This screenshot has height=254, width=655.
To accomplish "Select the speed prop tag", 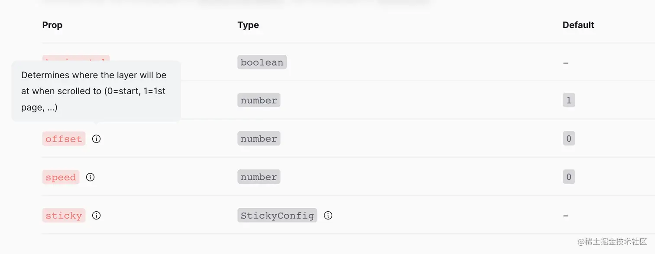I will point(61,177).
